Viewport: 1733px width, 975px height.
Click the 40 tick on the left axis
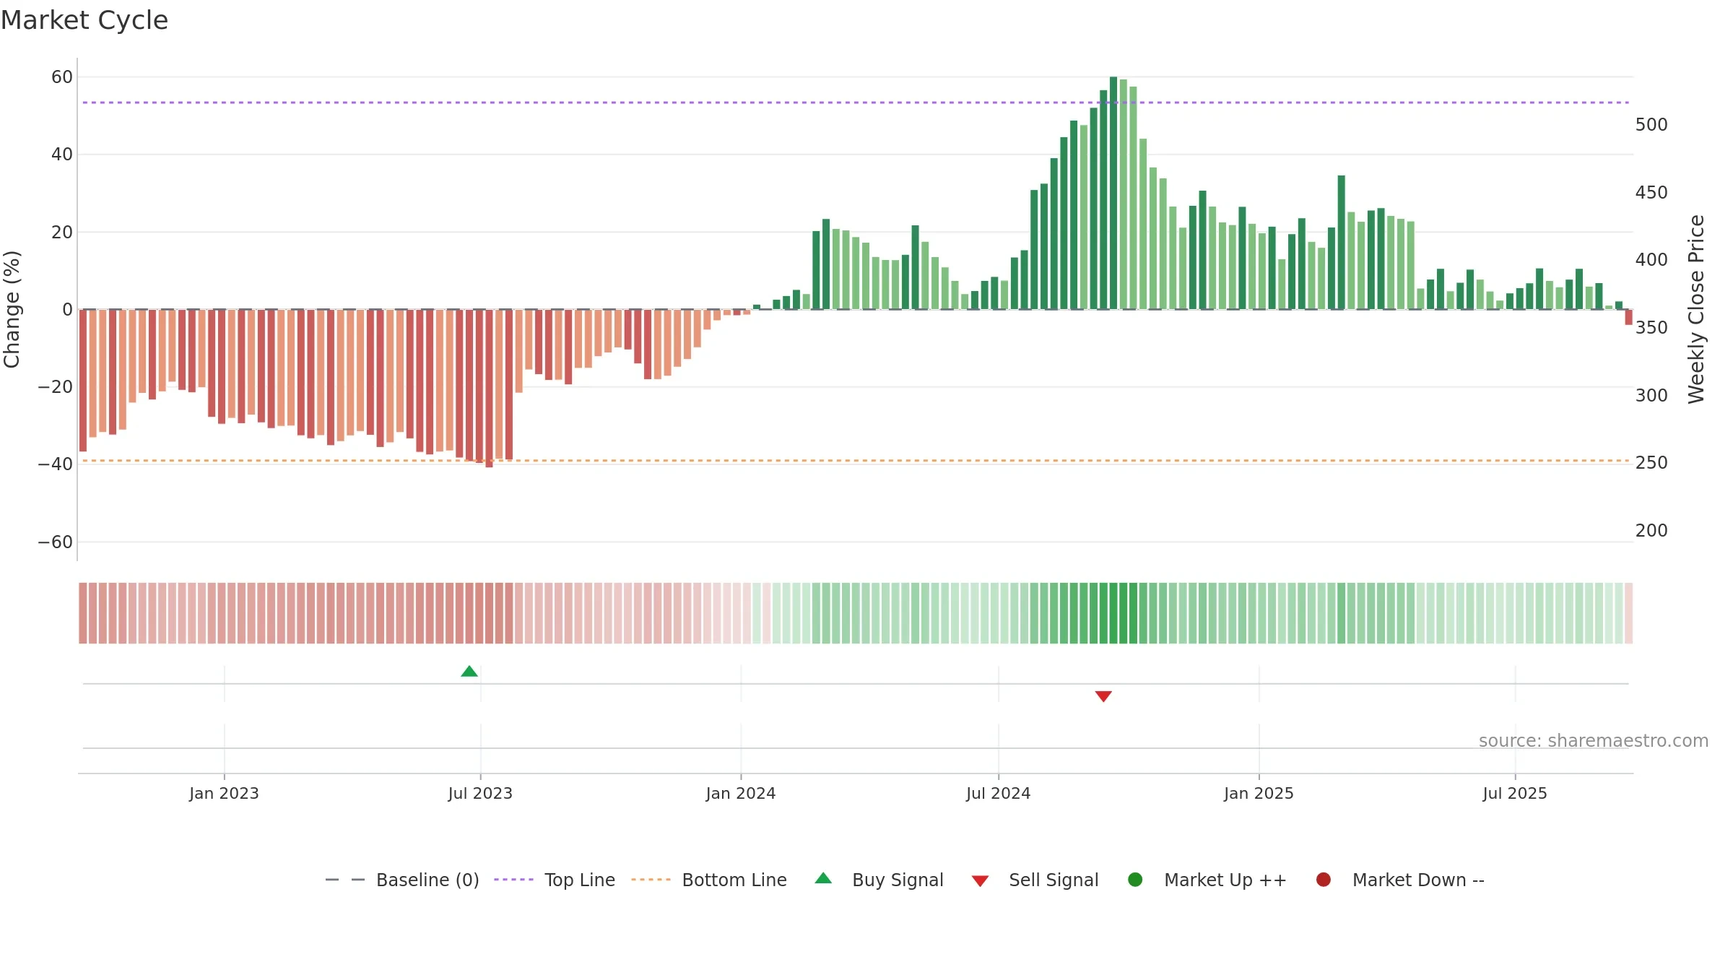click(x=62, y=154)
